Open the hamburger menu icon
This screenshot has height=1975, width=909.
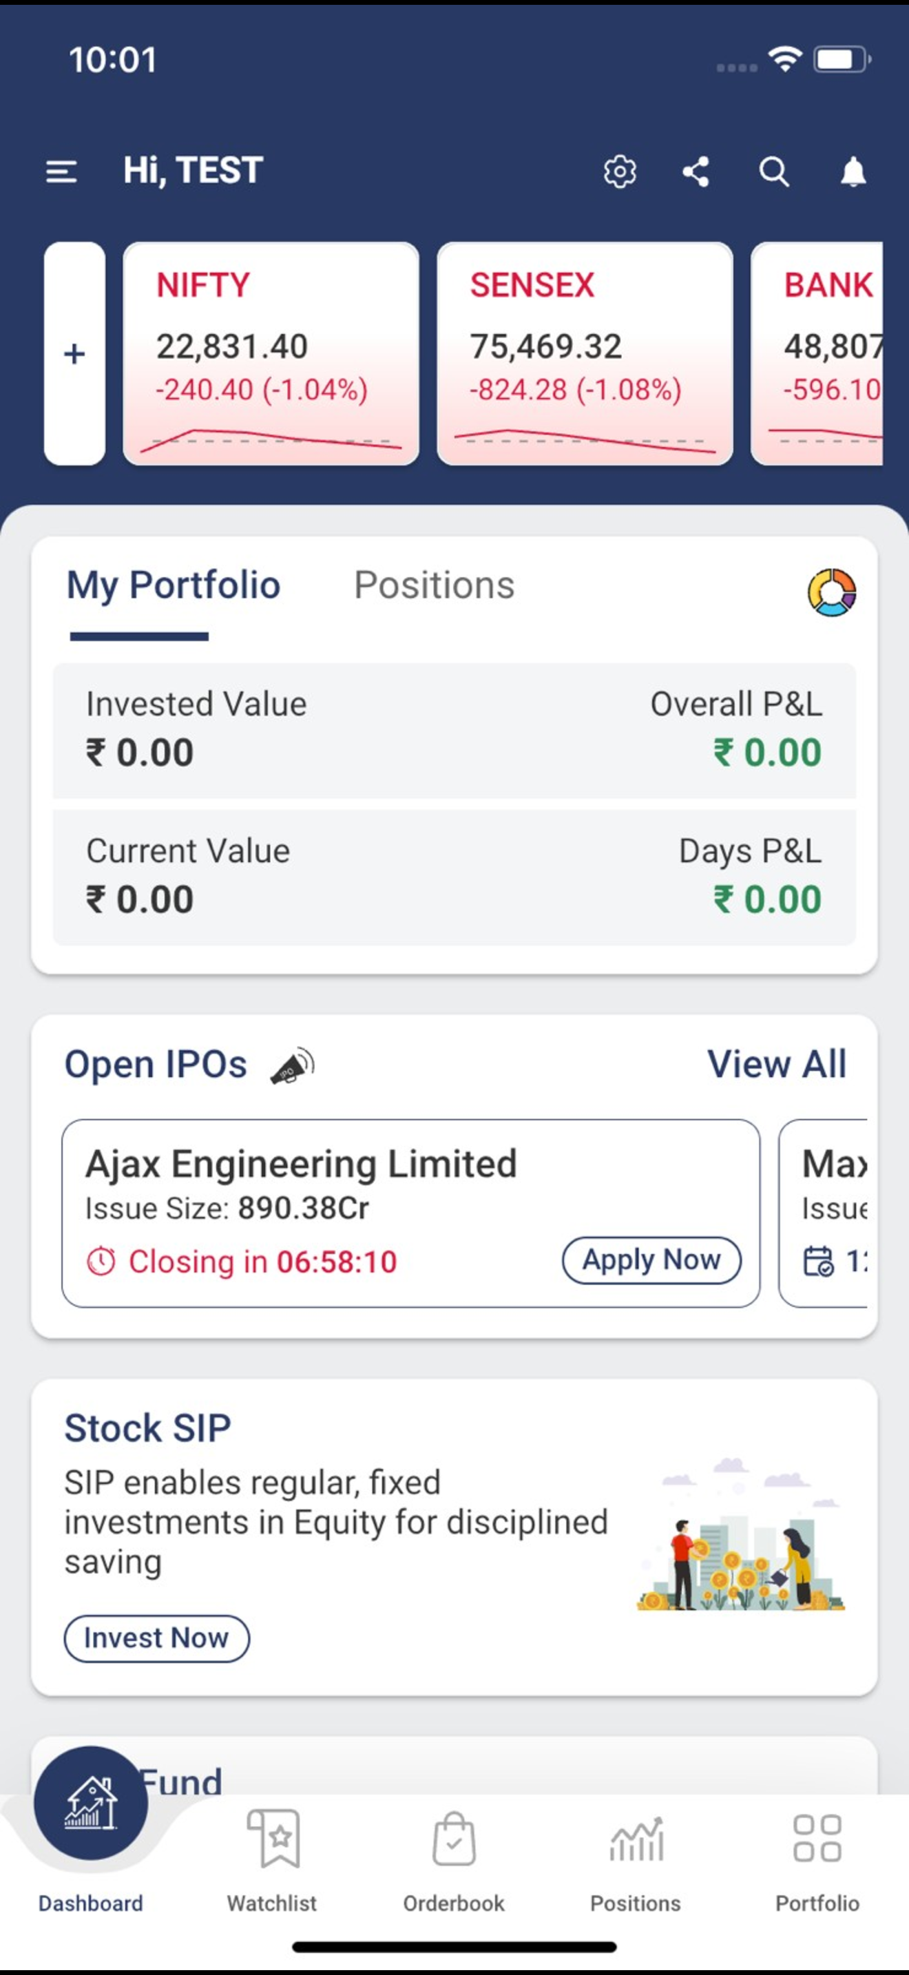(x=61, y=171)
